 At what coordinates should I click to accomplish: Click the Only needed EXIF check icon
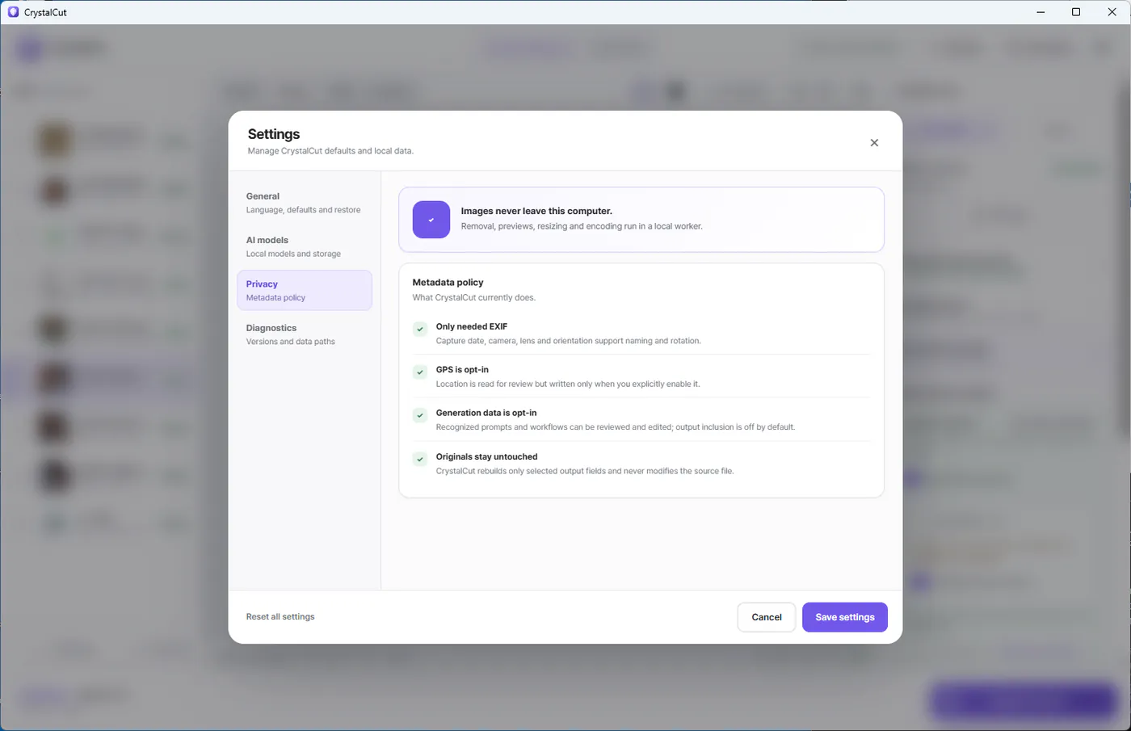420,329
